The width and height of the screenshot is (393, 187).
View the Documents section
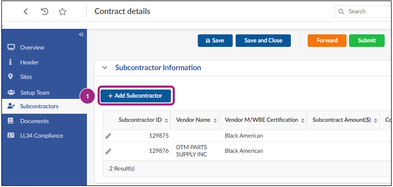[x=35, y=121]
